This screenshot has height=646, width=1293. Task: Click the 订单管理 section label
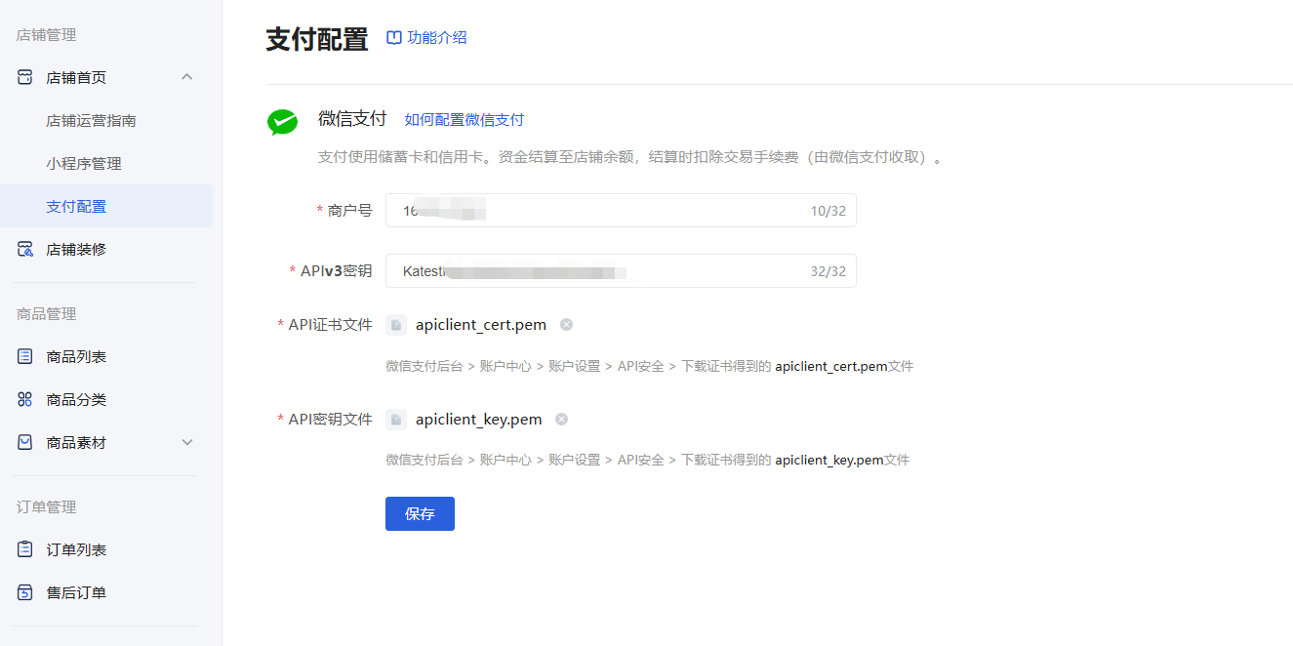click(46, 507)
